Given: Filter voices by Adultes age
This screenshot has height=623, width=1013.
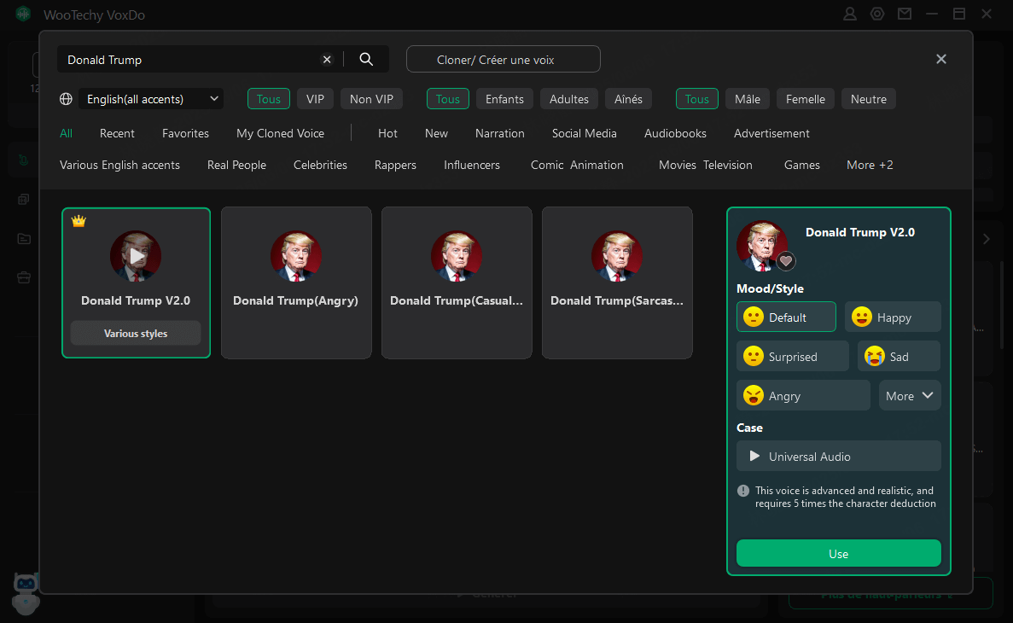Looking at the screenshot, I should pos(569,99).
